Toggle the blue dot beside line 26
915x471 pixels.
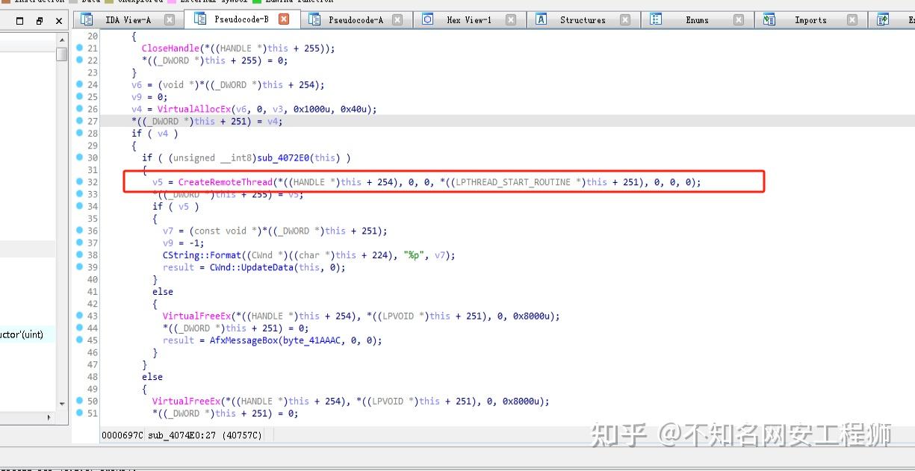click(79, 109)
